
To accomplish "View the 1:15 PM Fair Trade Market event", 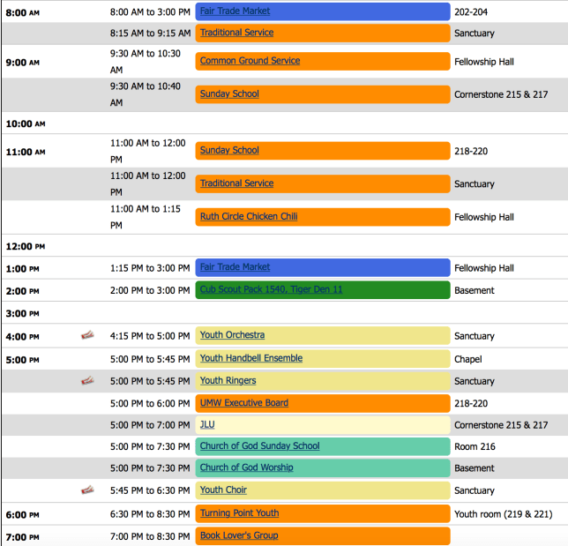I will [x=235, y=267].
